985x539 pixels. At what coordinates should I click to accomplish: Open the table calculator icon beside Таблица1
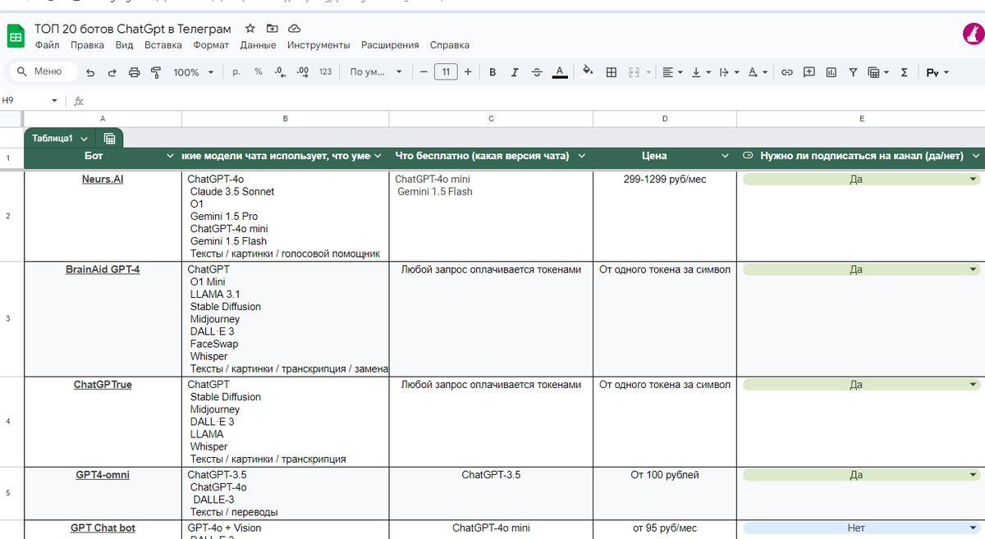(110, 139)
